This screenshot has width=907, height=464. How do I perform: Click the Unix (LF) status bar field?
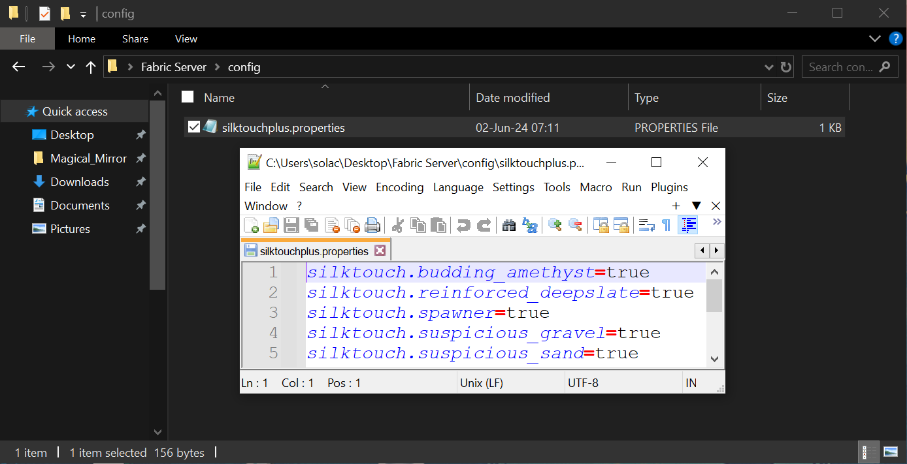[x=510, y=383]
